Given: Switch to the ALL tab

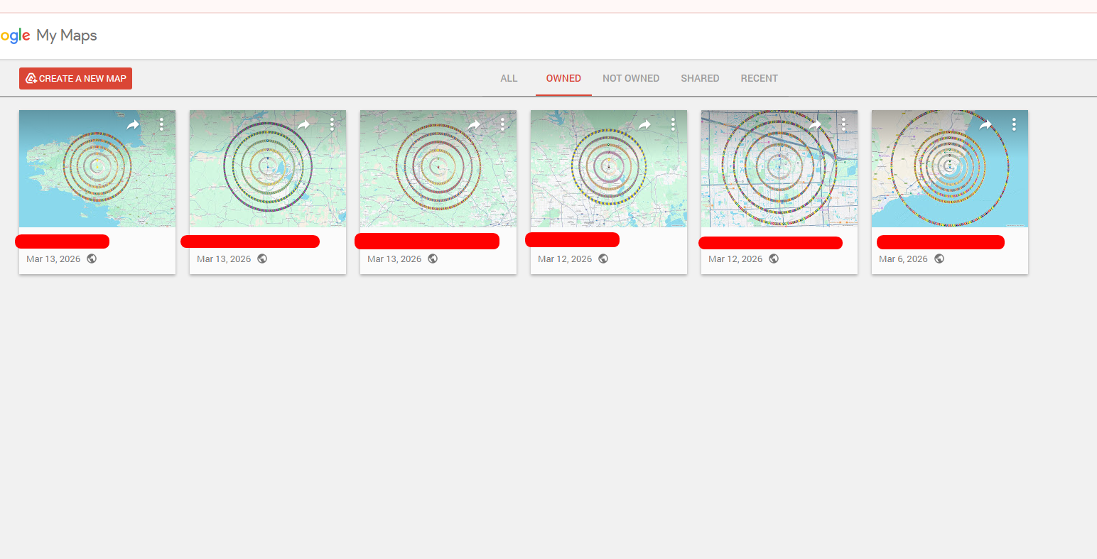Looking at the screenshot, I should coord(509,78).
